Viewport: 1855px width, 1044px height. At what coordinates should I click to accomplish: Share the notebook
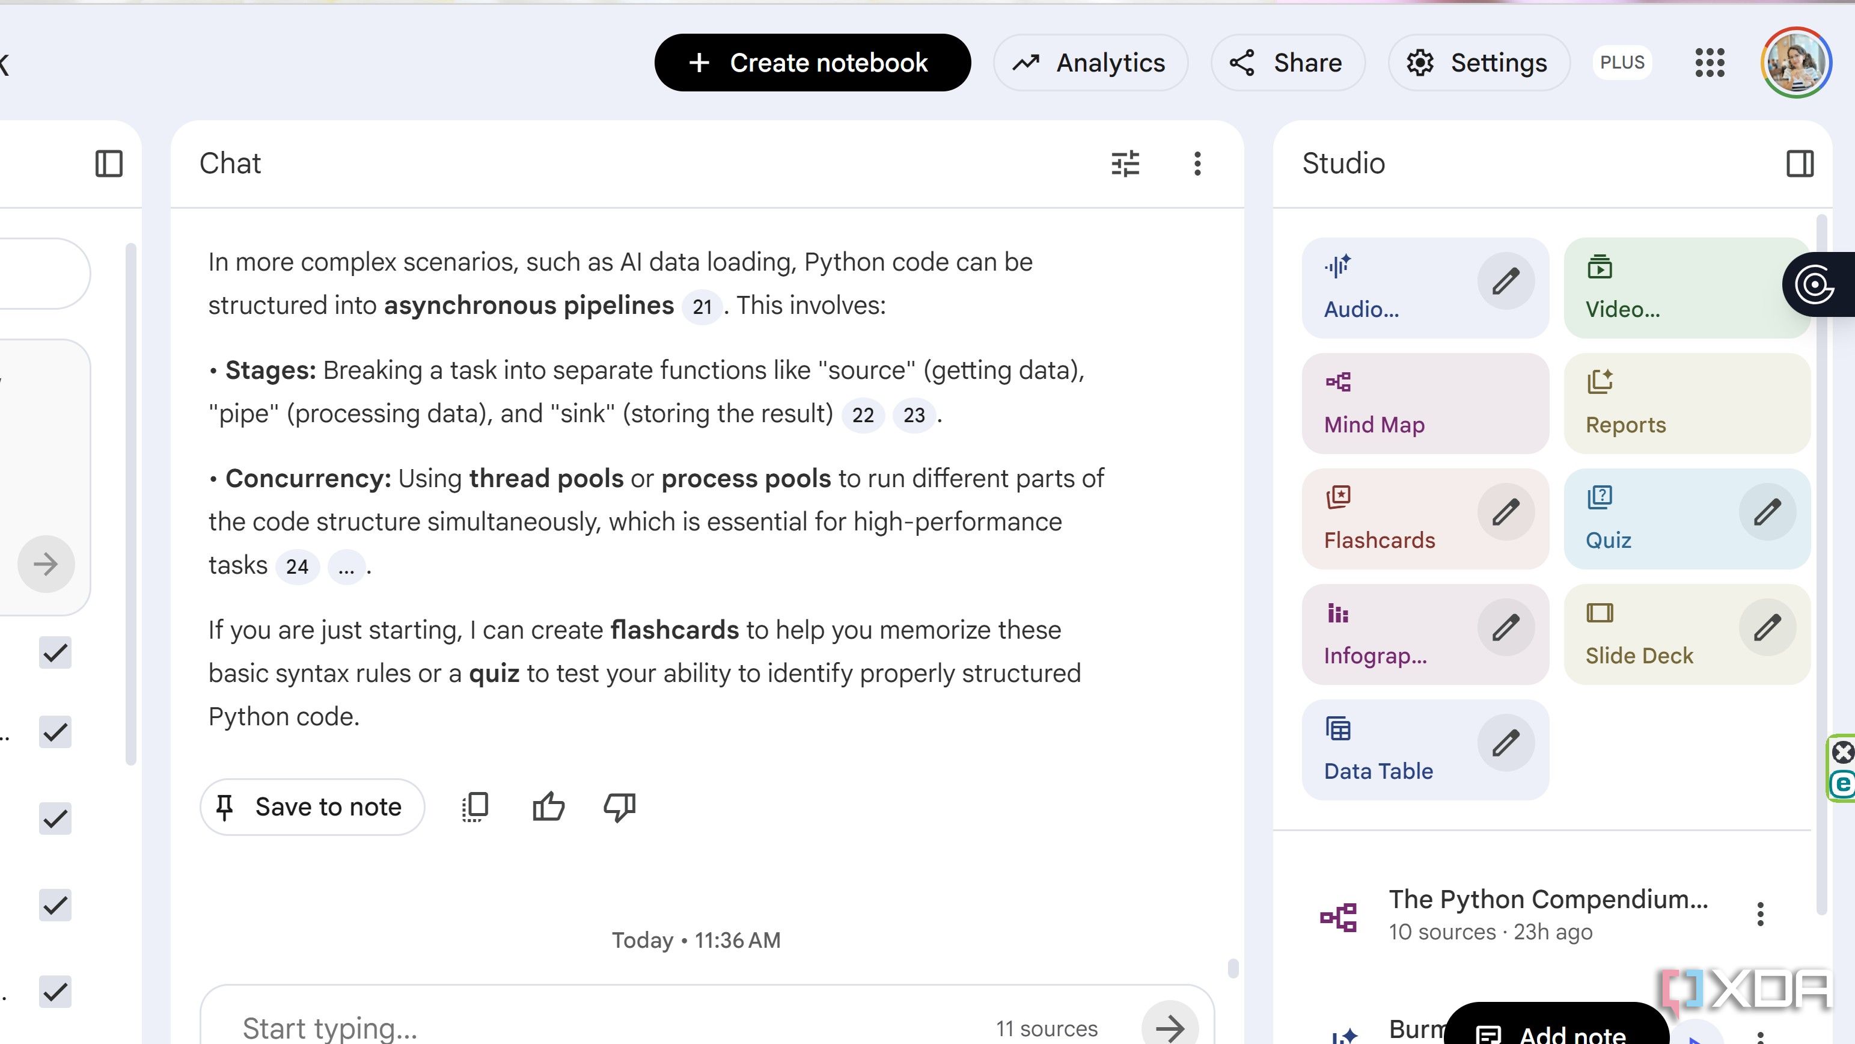tap(1288, 63)
